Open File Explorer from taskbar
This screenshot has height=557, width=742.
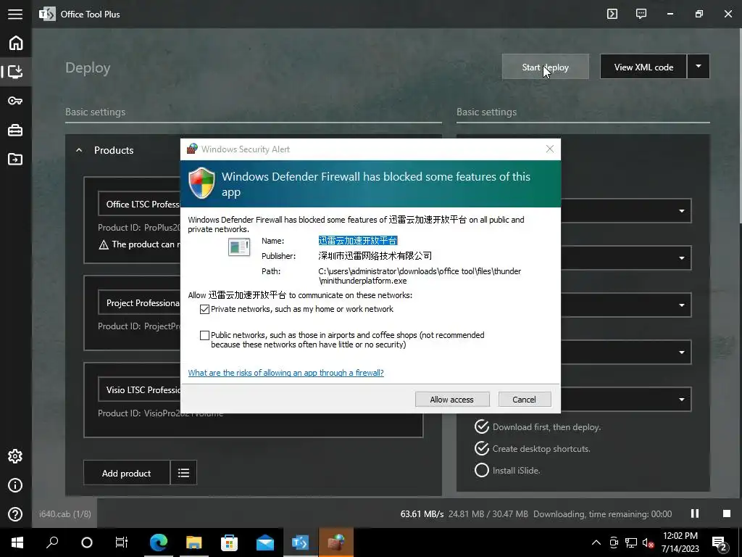[193, 542]
